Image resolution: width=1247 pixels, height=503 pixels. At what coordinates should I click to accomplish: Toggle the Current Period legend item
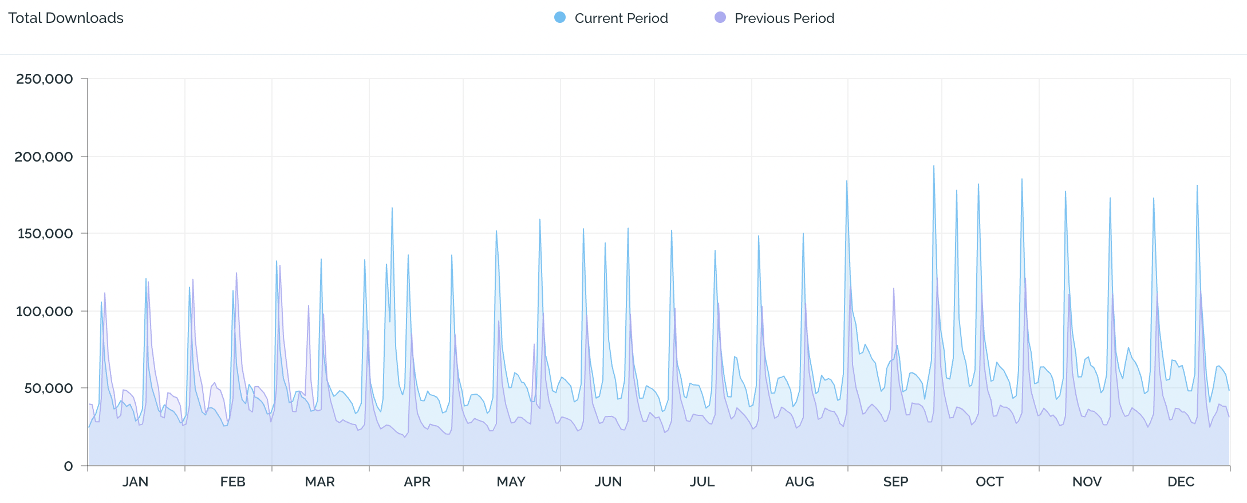tap(611, 18)
